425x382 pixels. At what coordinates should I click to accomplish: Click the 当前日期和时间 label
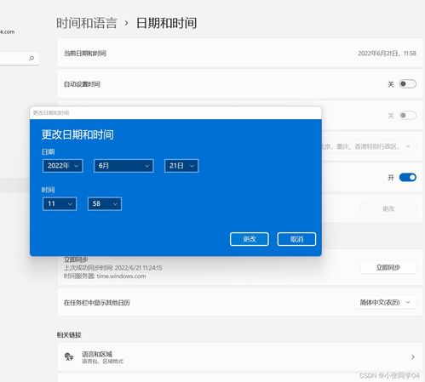pyautogui.click(x=85, y=54)
